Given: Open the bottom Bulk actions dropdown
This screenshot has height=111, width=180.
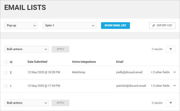Looking at the screenshot, I should pos(27,103).
